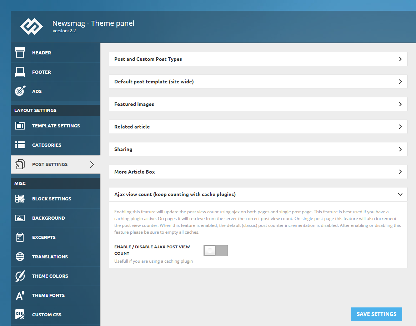Click the Newsmag theme logo icon

pyautogui.click(x=31, y=26)
